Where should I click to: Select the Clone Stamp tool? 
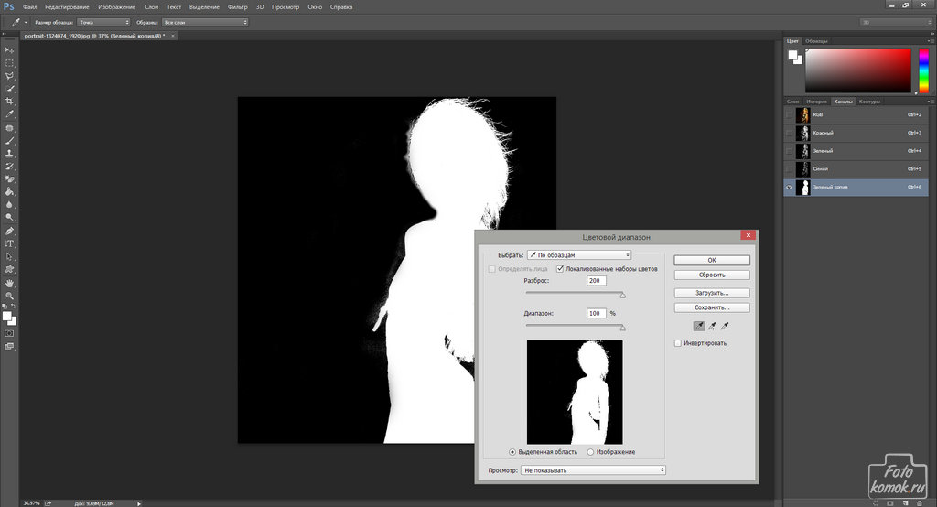(x=9, y=154)
